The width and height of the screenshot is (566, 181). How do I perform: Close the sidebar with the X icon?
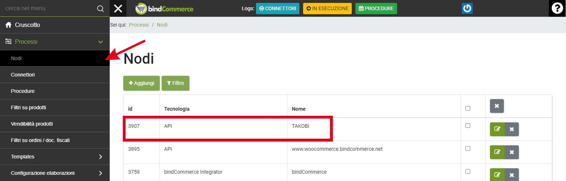(118, 8)
